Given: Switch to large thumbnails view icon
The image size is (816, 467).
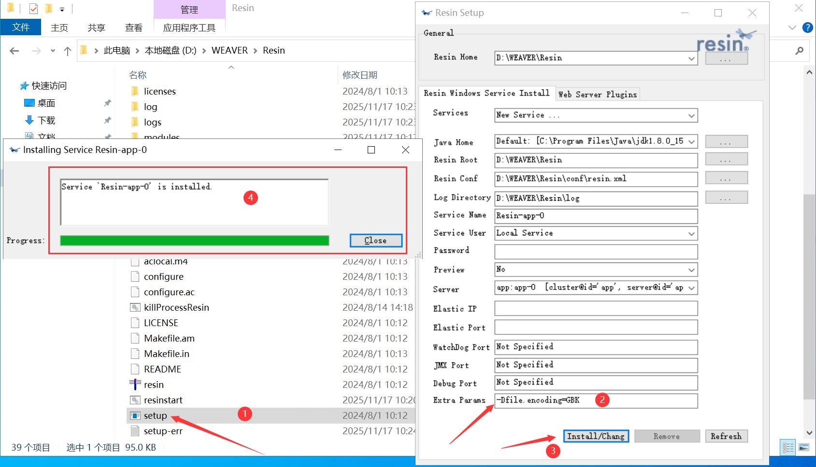Looking at the screenshot, I should click(x=803, y=447).
